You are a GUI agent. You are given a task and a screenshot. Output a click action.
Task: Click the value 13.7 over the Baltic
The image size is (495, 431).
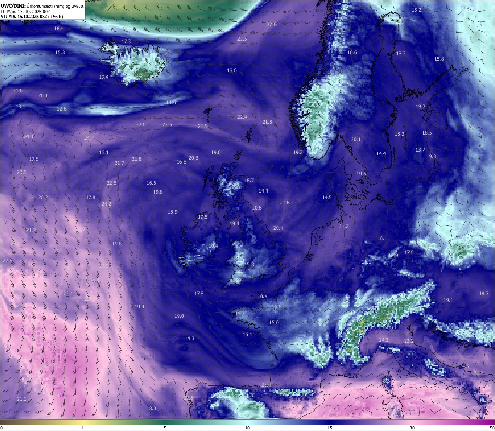tap(420, 150)
